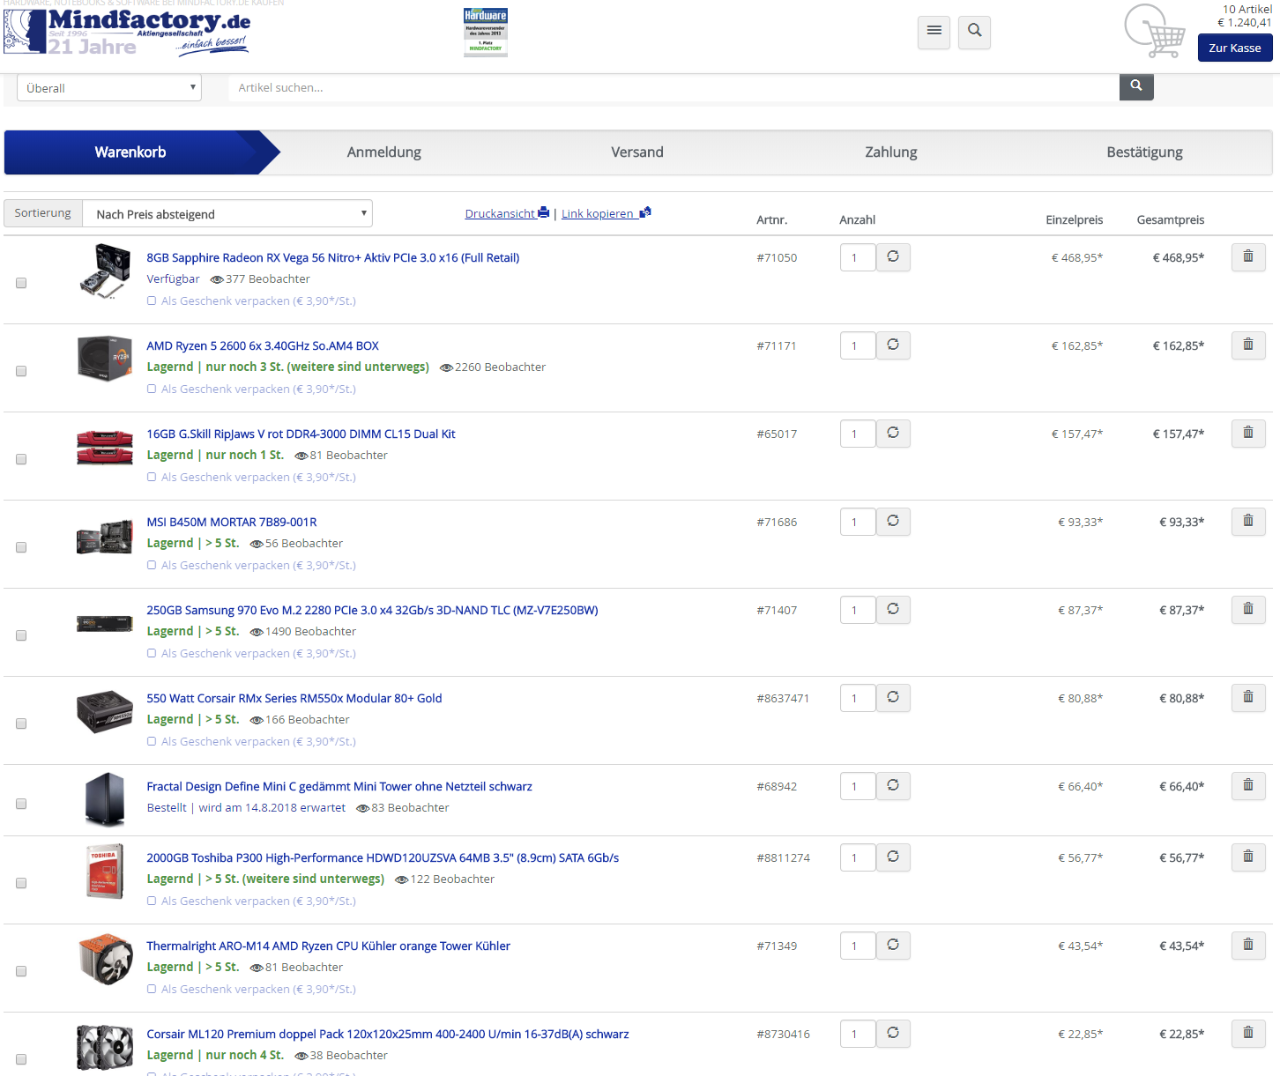
Task: Open the Druckansicht print view link
Action: pyautogui.click(x=507, y=213)
